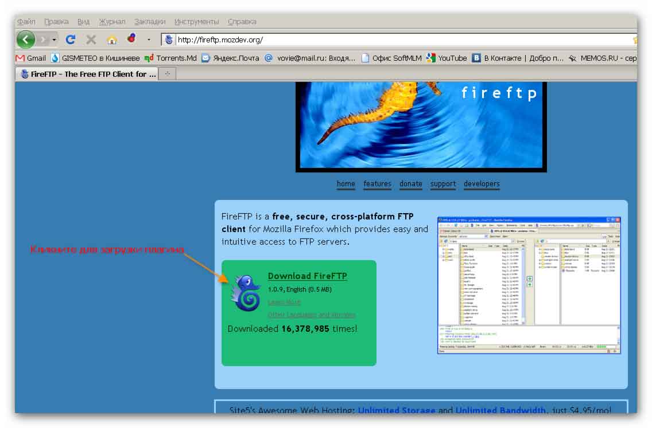This screenshot has width=652, height=428.
Task: Reload the page with the refresh icon
Action: coord(71,40)
